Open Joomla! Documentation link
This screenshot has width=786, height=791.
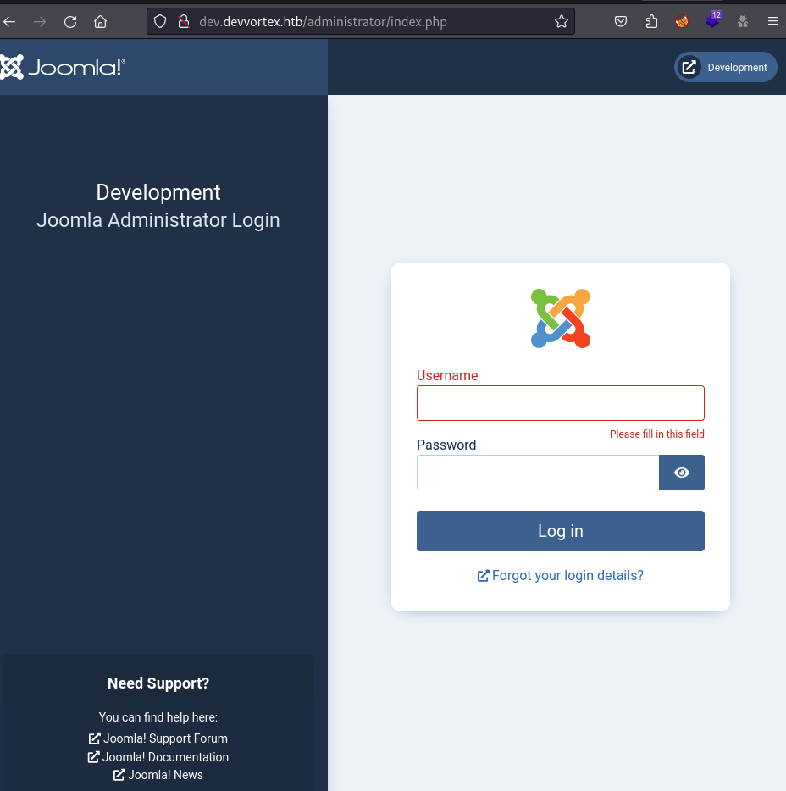[x=158, y=757]
